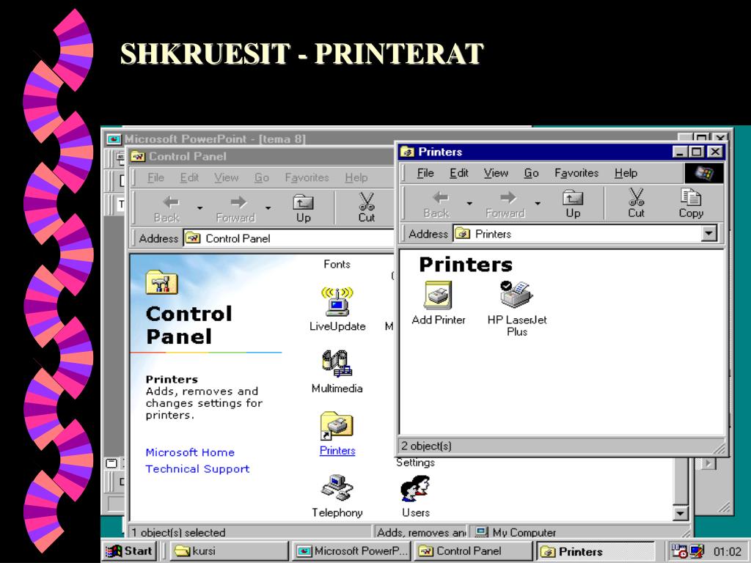Click system tray scheduler icon
Image resolution: width=751 pixels, height=563 pixels.
pyautogui.click(x=678, y=551)
